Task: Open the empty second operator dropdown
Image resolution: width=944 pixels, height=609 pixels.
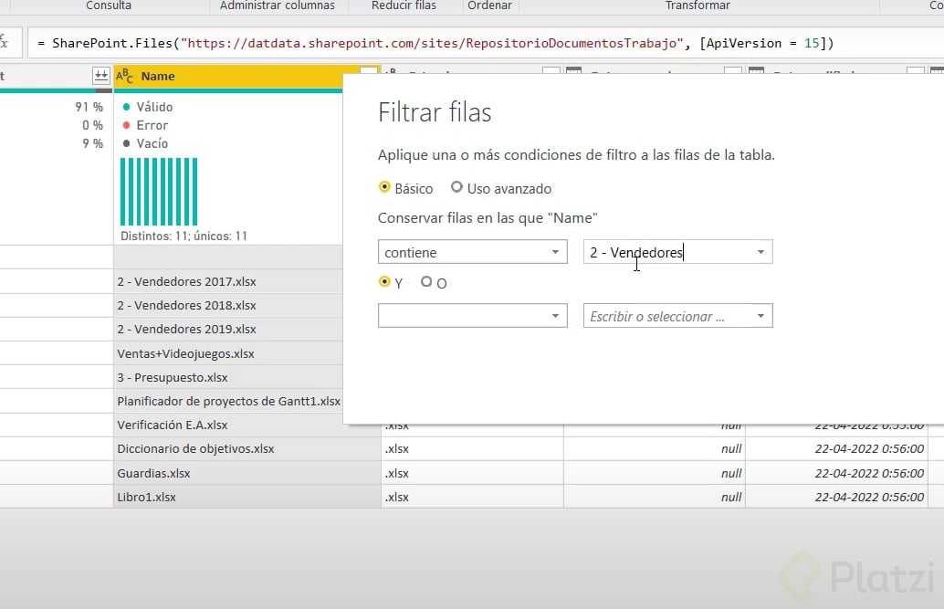Action: click(473, 316)
